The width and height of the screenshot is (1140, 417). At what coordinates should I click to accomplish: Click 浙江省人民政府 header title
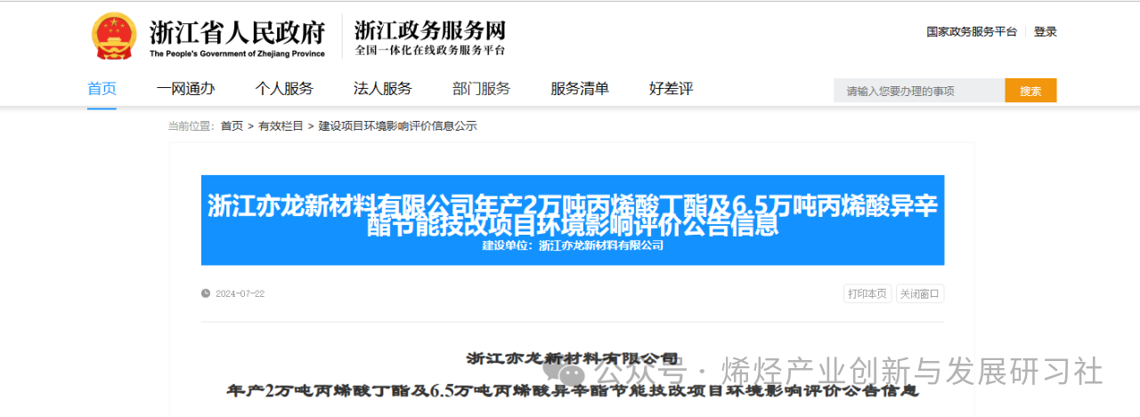click(237, 31)
